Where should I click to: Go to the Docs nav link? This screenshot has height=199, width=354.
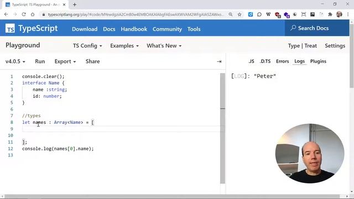tap(109, 29)
